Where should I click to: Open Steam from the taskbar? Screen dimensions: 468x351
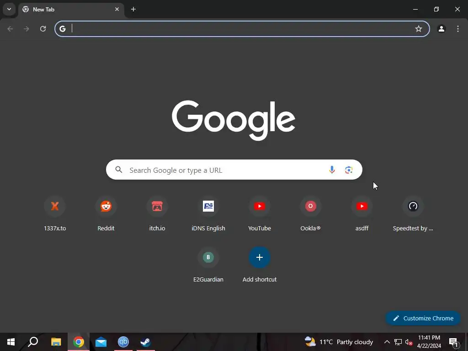point(146,342)
